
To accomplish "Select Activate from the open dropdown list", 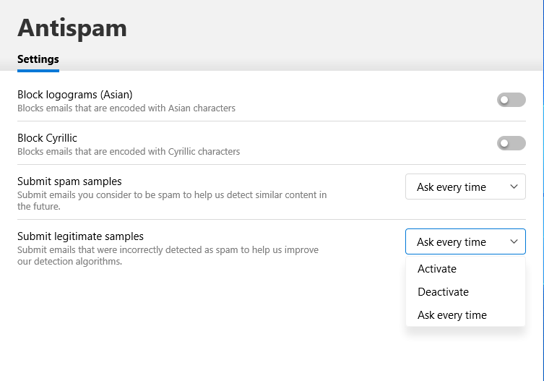I will [437, 269].
